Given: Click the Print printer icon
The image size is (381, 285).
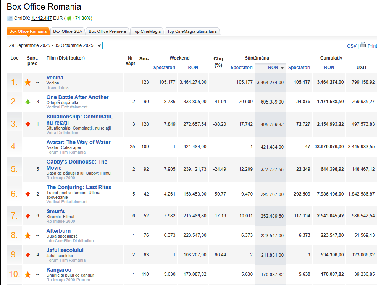Looking at the screenshot, I should (363, 45).
